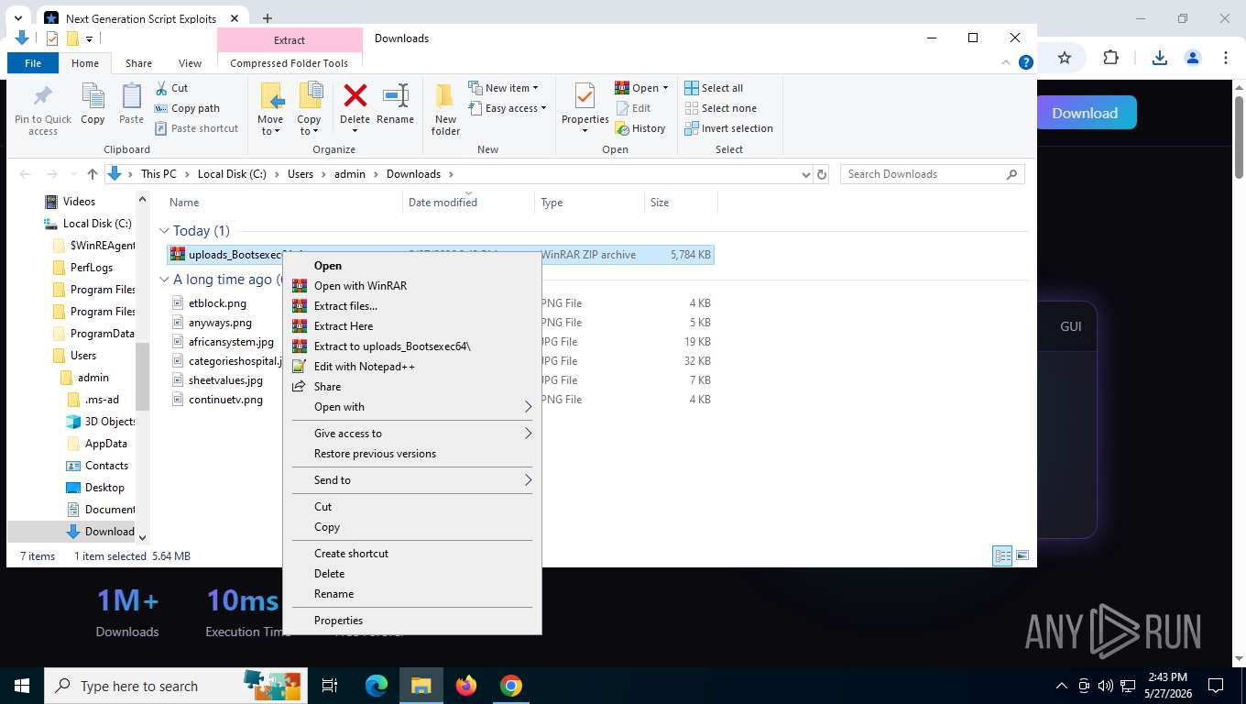Click the red Delete icon in ribbon
Screen dimensions: 1246x704
pyautogui.click(x=355, y=95)
